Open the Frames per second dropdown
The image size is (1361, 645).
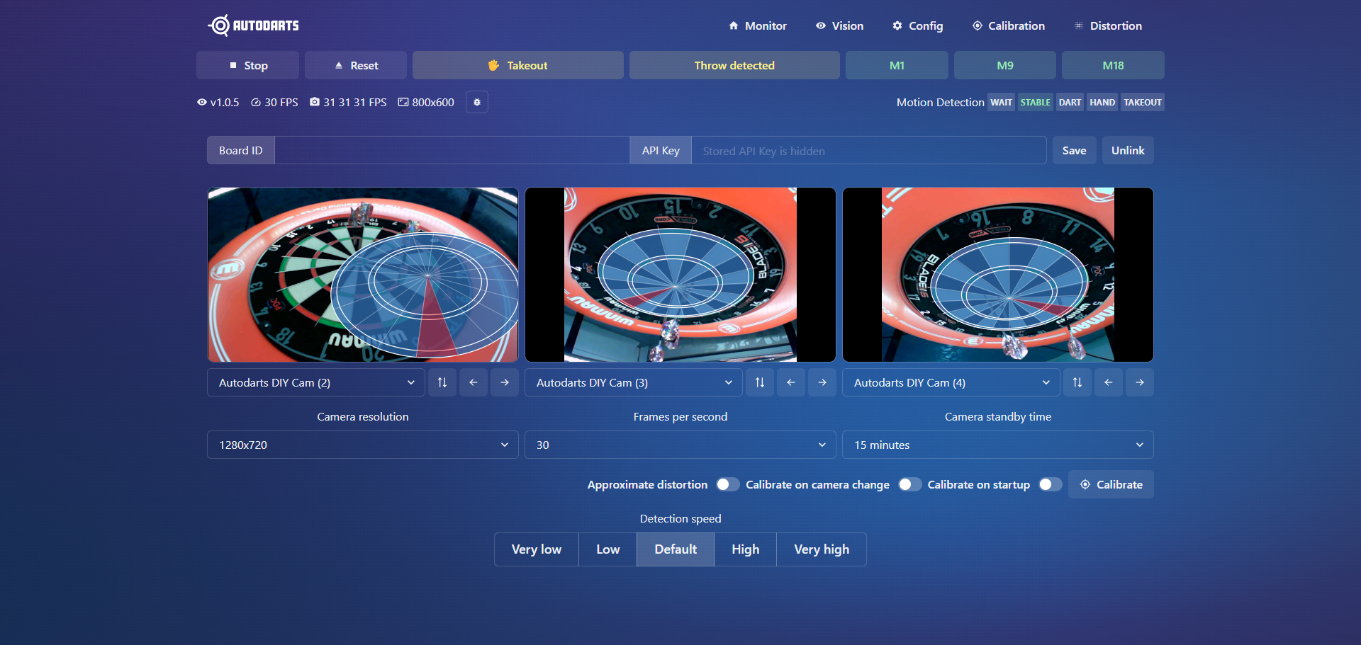pyautogui.click(x=680, y=445)
